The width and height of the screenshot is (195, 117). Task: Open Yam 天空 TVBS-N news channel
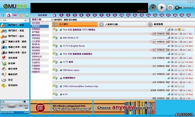[79, 30]
